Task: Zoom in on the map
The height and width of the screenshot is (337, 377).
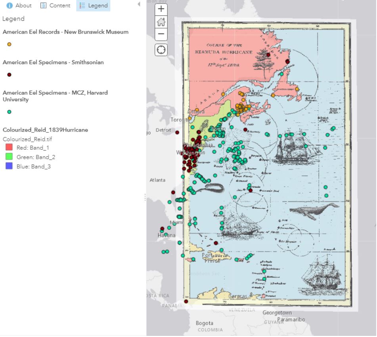Action: (161, 9)
